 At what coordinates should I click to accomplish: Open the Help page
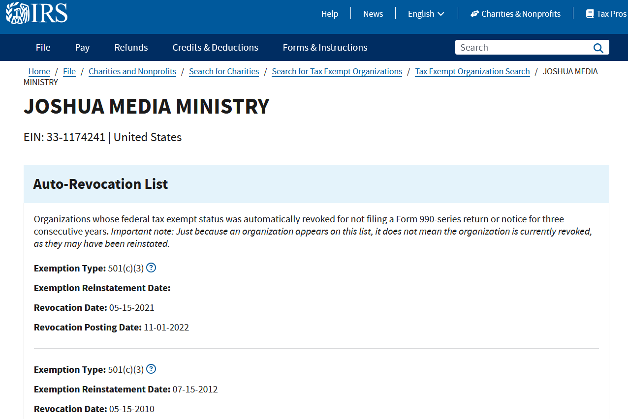point(330,13)
